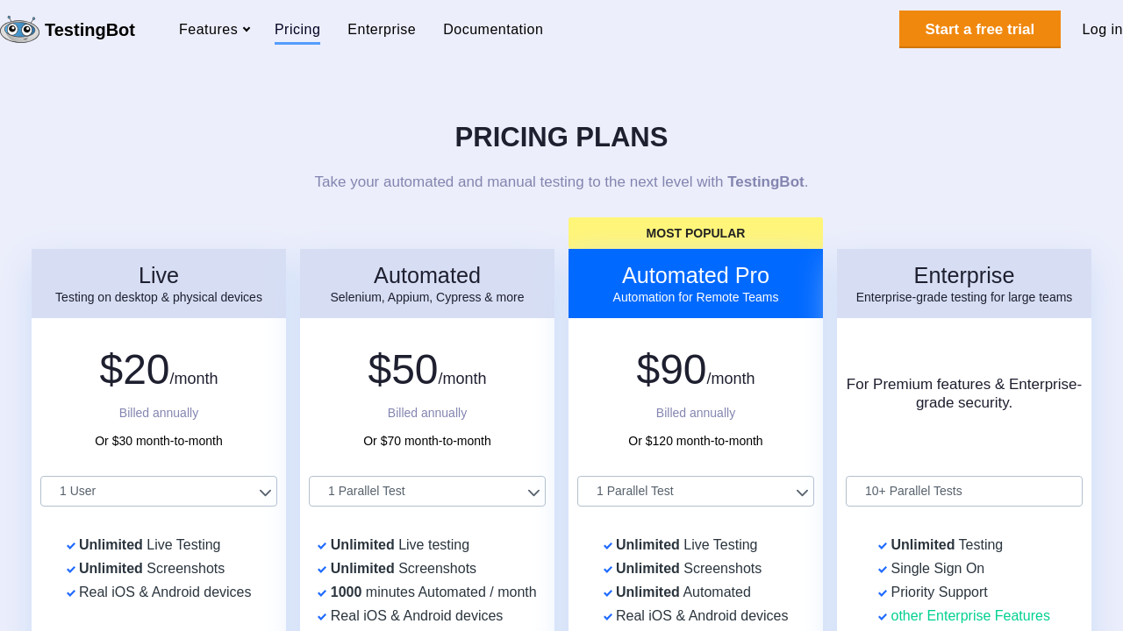
Task: Go to the Pricing nav item
Action: pos(297,30)
